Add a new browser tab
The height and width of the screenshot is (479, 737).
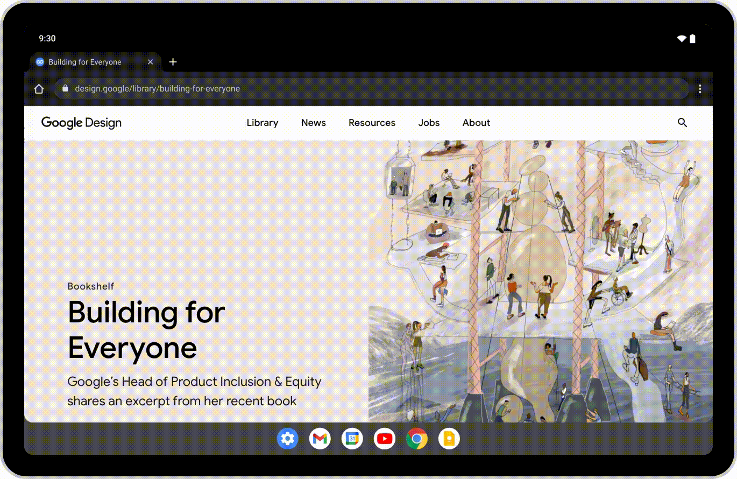(x=173, y=62)
